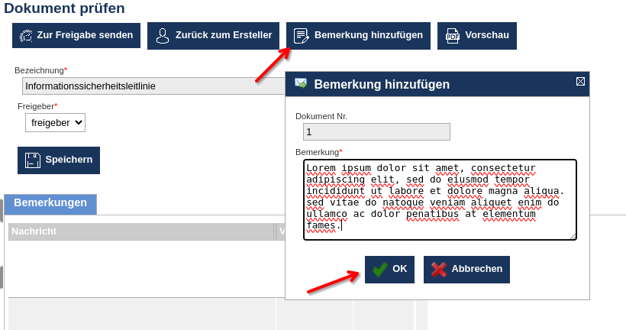The height and width of the screenshot is (330, 626).
Task: Click the dotted column divider after Nachricht
Action: click(x=275, y=231)
